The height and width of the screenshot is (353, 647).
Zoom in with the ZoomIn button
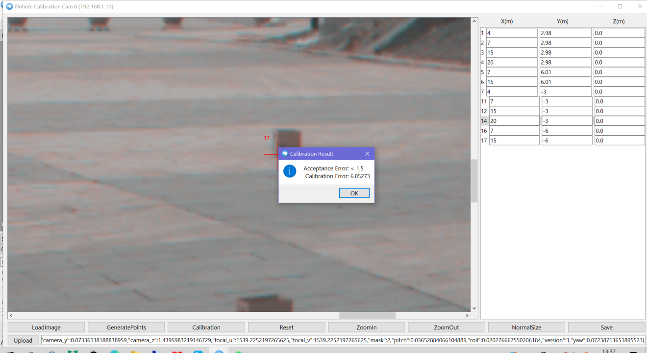(x=366, y=328)
